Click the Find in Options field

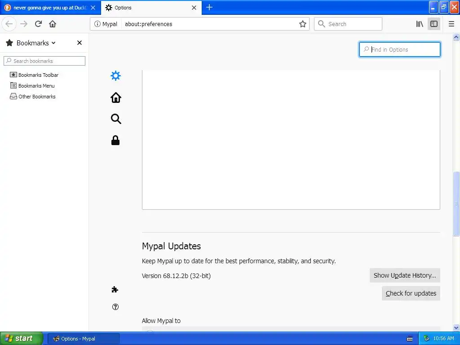399,49
